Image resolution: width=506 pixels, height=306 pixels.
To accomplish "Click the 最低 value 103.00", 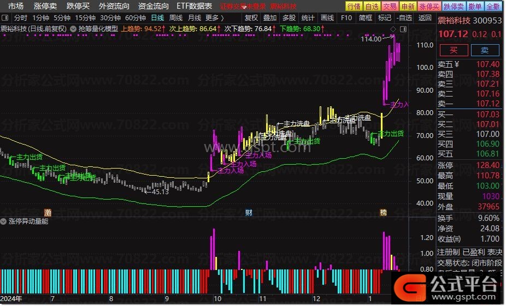I will [489, 186].
